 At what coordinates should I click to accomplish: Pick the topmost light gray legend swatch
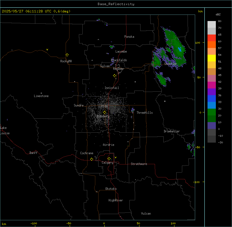(x=212, y=24)
